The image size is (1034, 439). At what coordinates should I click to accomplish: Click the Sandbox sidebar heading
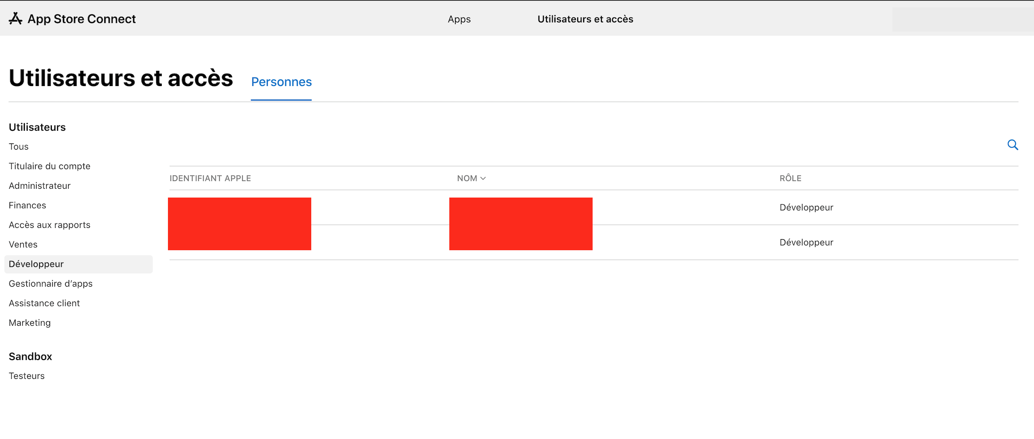pyautogui.click(x=30, y=356)
